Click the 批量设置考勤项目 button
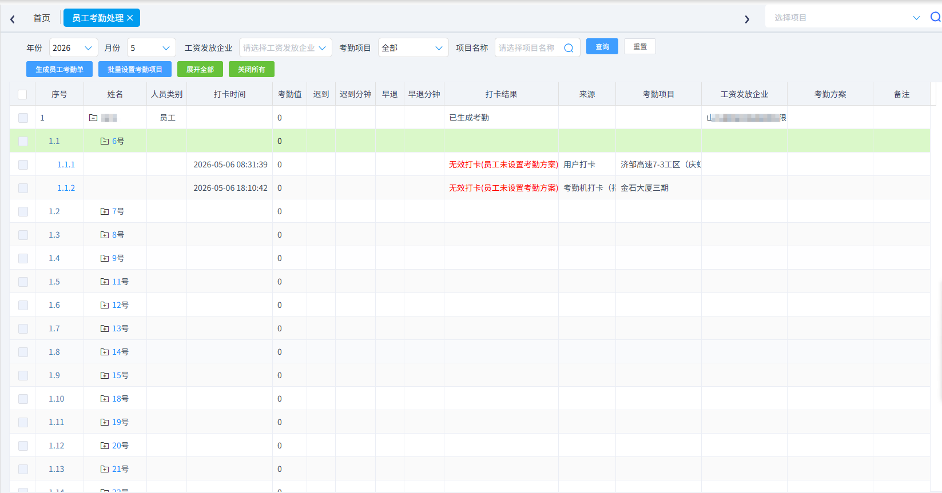The height and width of the screenshot is (493, 942). click(135, 70)
